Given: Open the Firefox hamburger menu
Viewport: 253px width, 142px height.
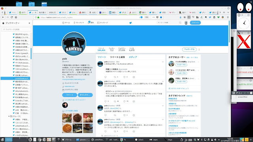Looking at the screenshot, I should [228, 17].
